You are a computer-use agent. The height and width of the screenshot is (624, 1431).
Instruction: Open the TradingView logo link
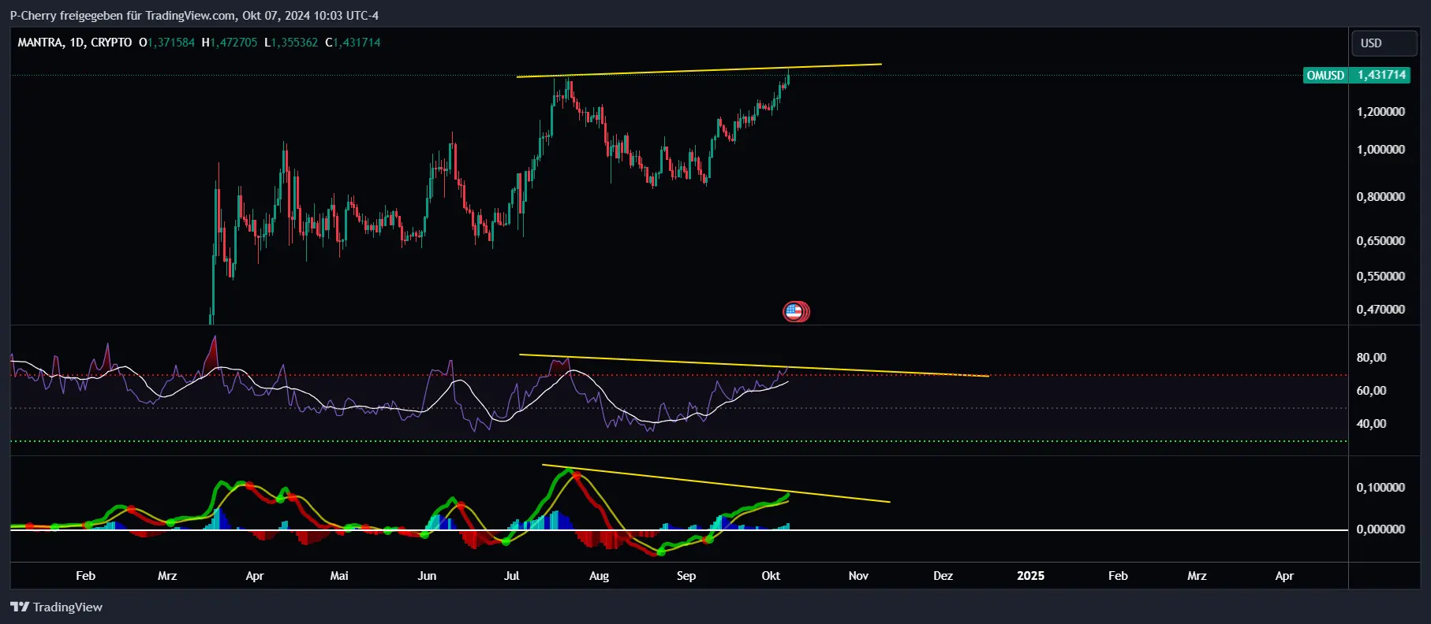tap(57, 607)
